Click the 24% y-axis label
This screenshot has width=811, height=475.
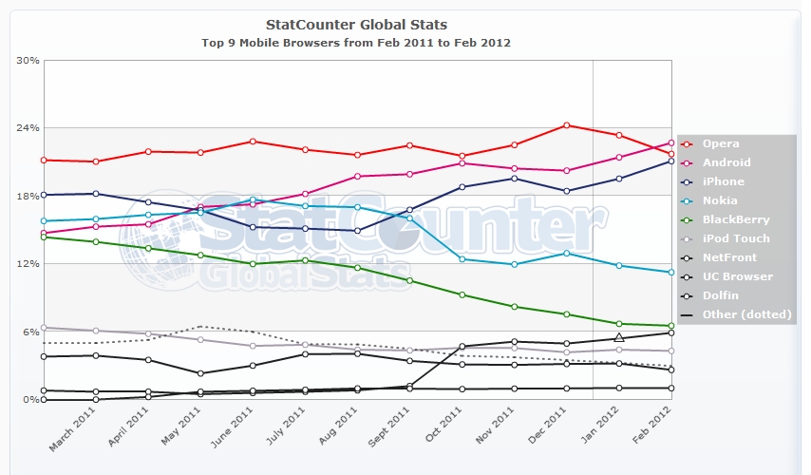click(x=28, y=128)
